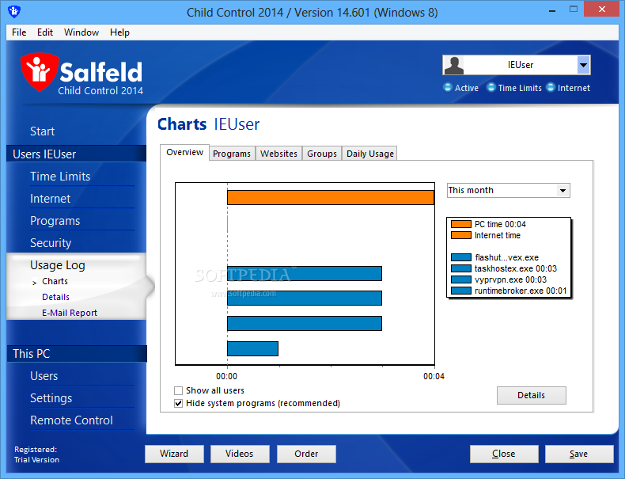Select Usage Log in sidebar
Image resolution: width=625 pixels, height=479 pixels.
point(58,265)
